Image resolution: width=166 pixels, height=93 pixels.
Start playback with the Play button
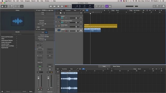click(x=62, y=6)
